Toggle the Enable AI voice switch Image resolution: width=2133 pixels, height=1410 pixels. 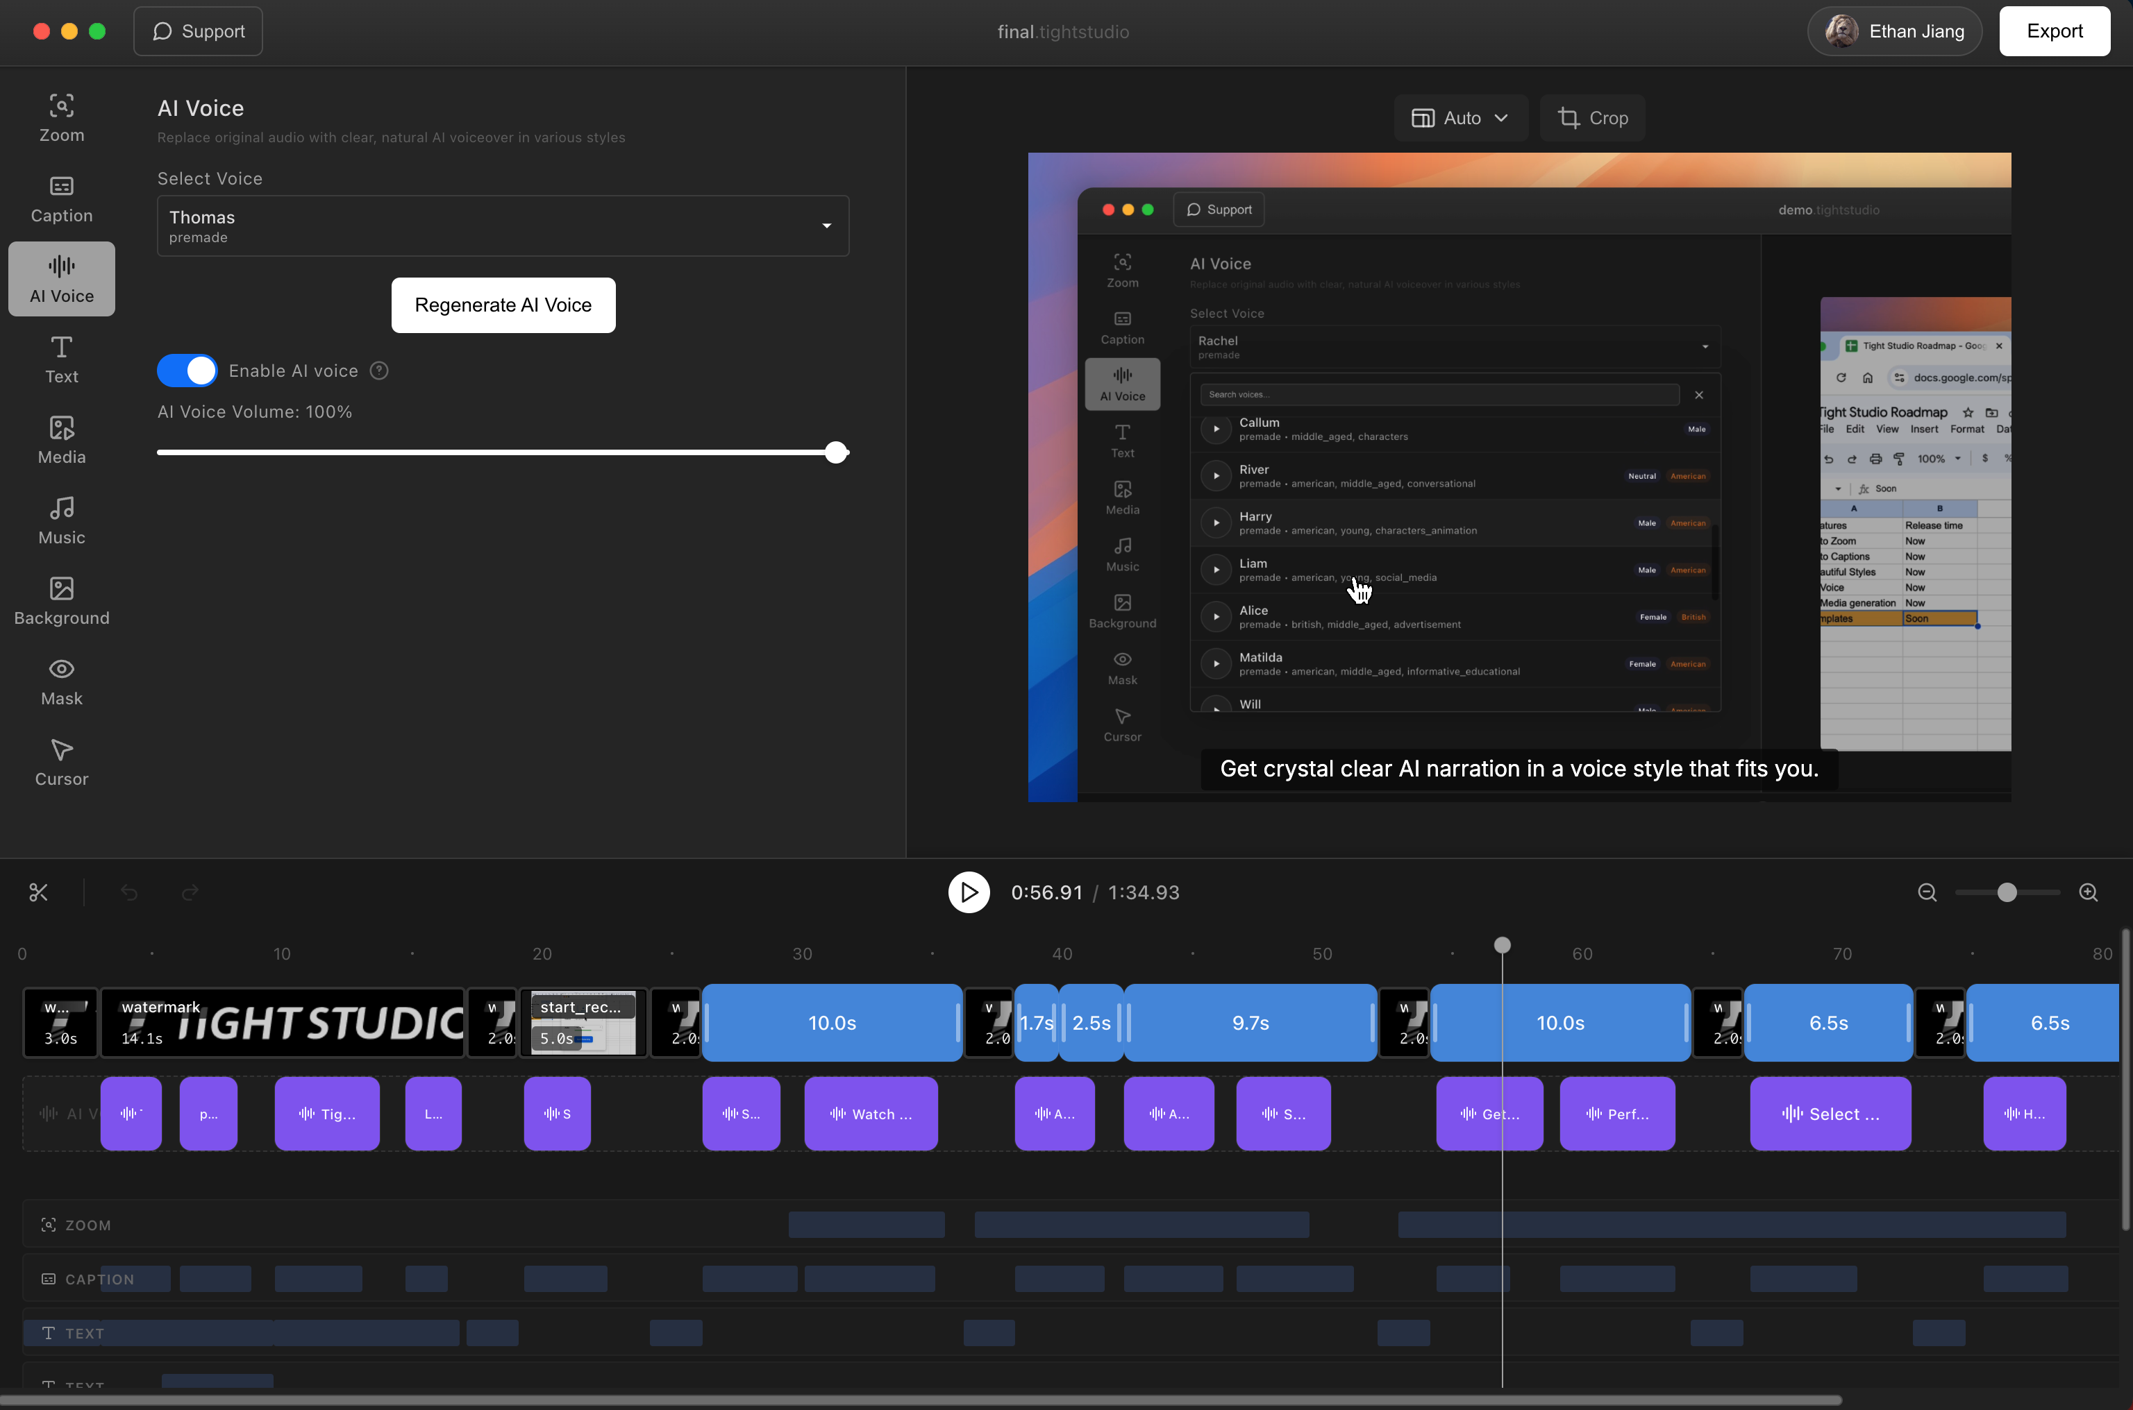[187, 371]
